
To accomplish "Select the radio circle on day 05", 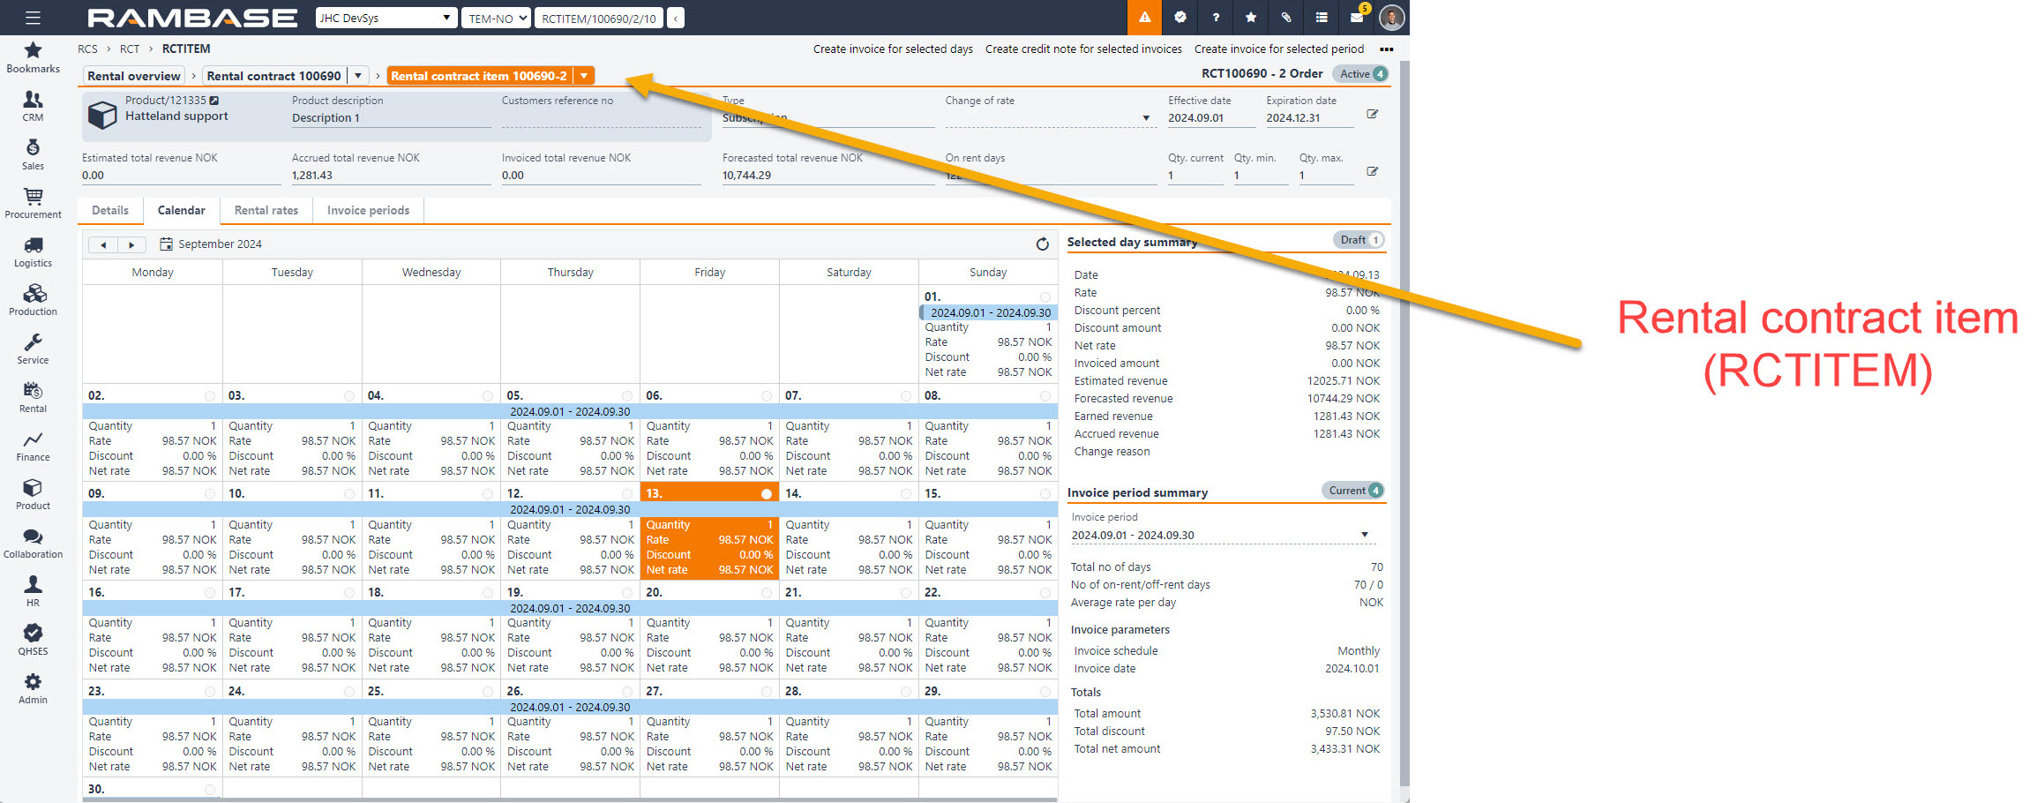I will click(627, 396).
